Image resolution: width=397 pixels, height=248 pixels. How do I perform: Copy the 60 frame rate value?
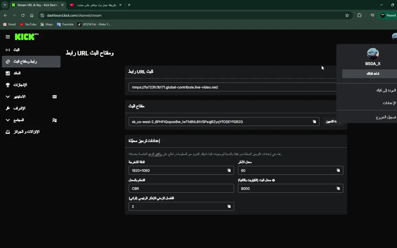[338, 170]
